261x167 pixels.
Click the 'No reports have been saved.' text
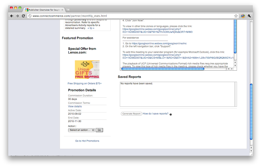pyautogui.click(x=136, y=83)
